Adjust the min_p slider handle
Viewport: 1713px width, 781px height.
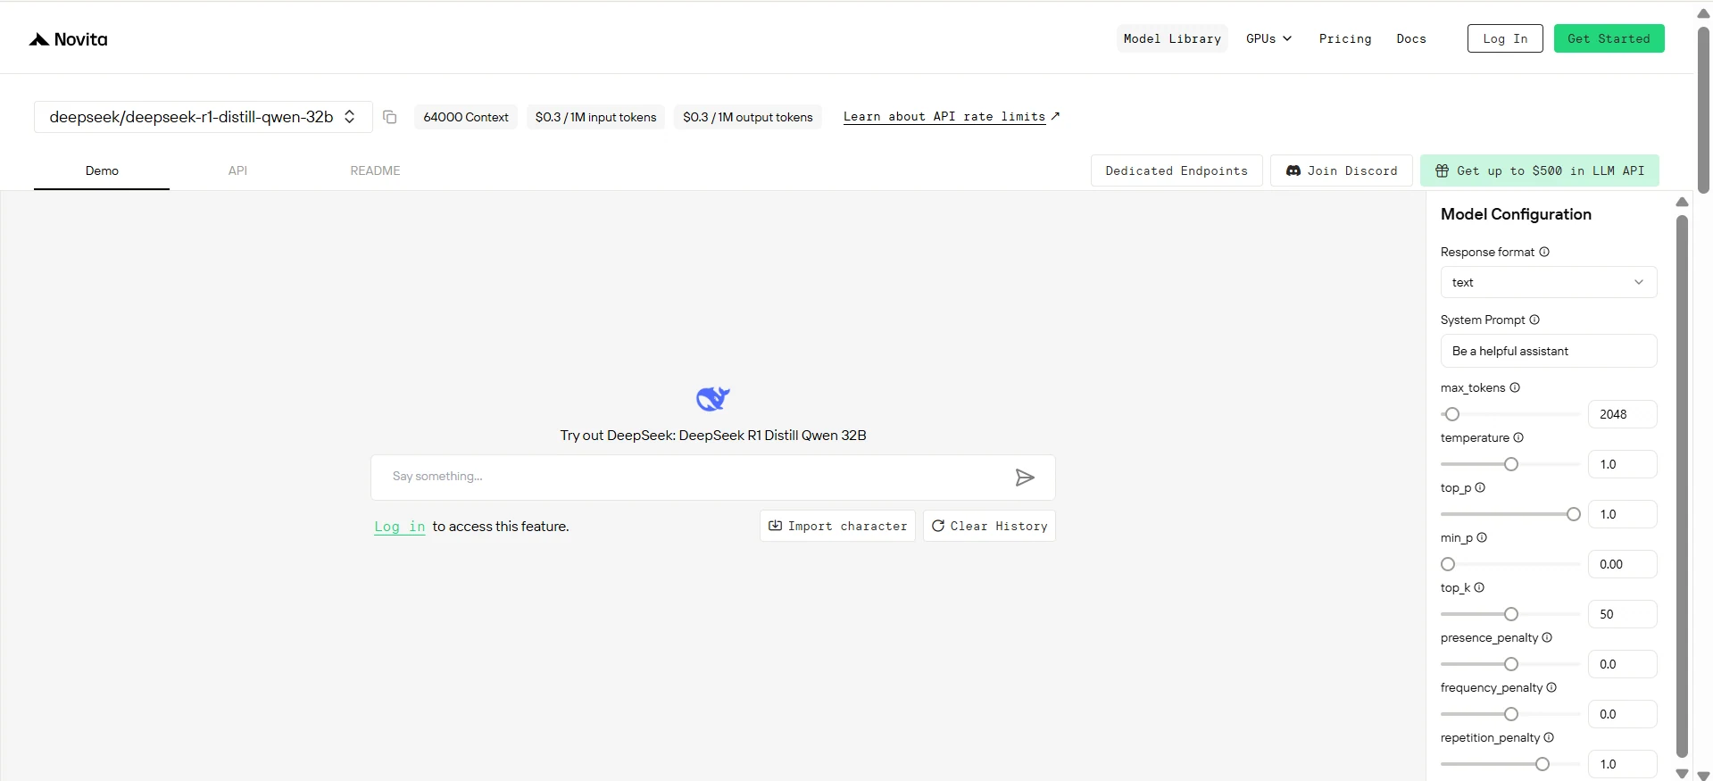[1448, 564]
